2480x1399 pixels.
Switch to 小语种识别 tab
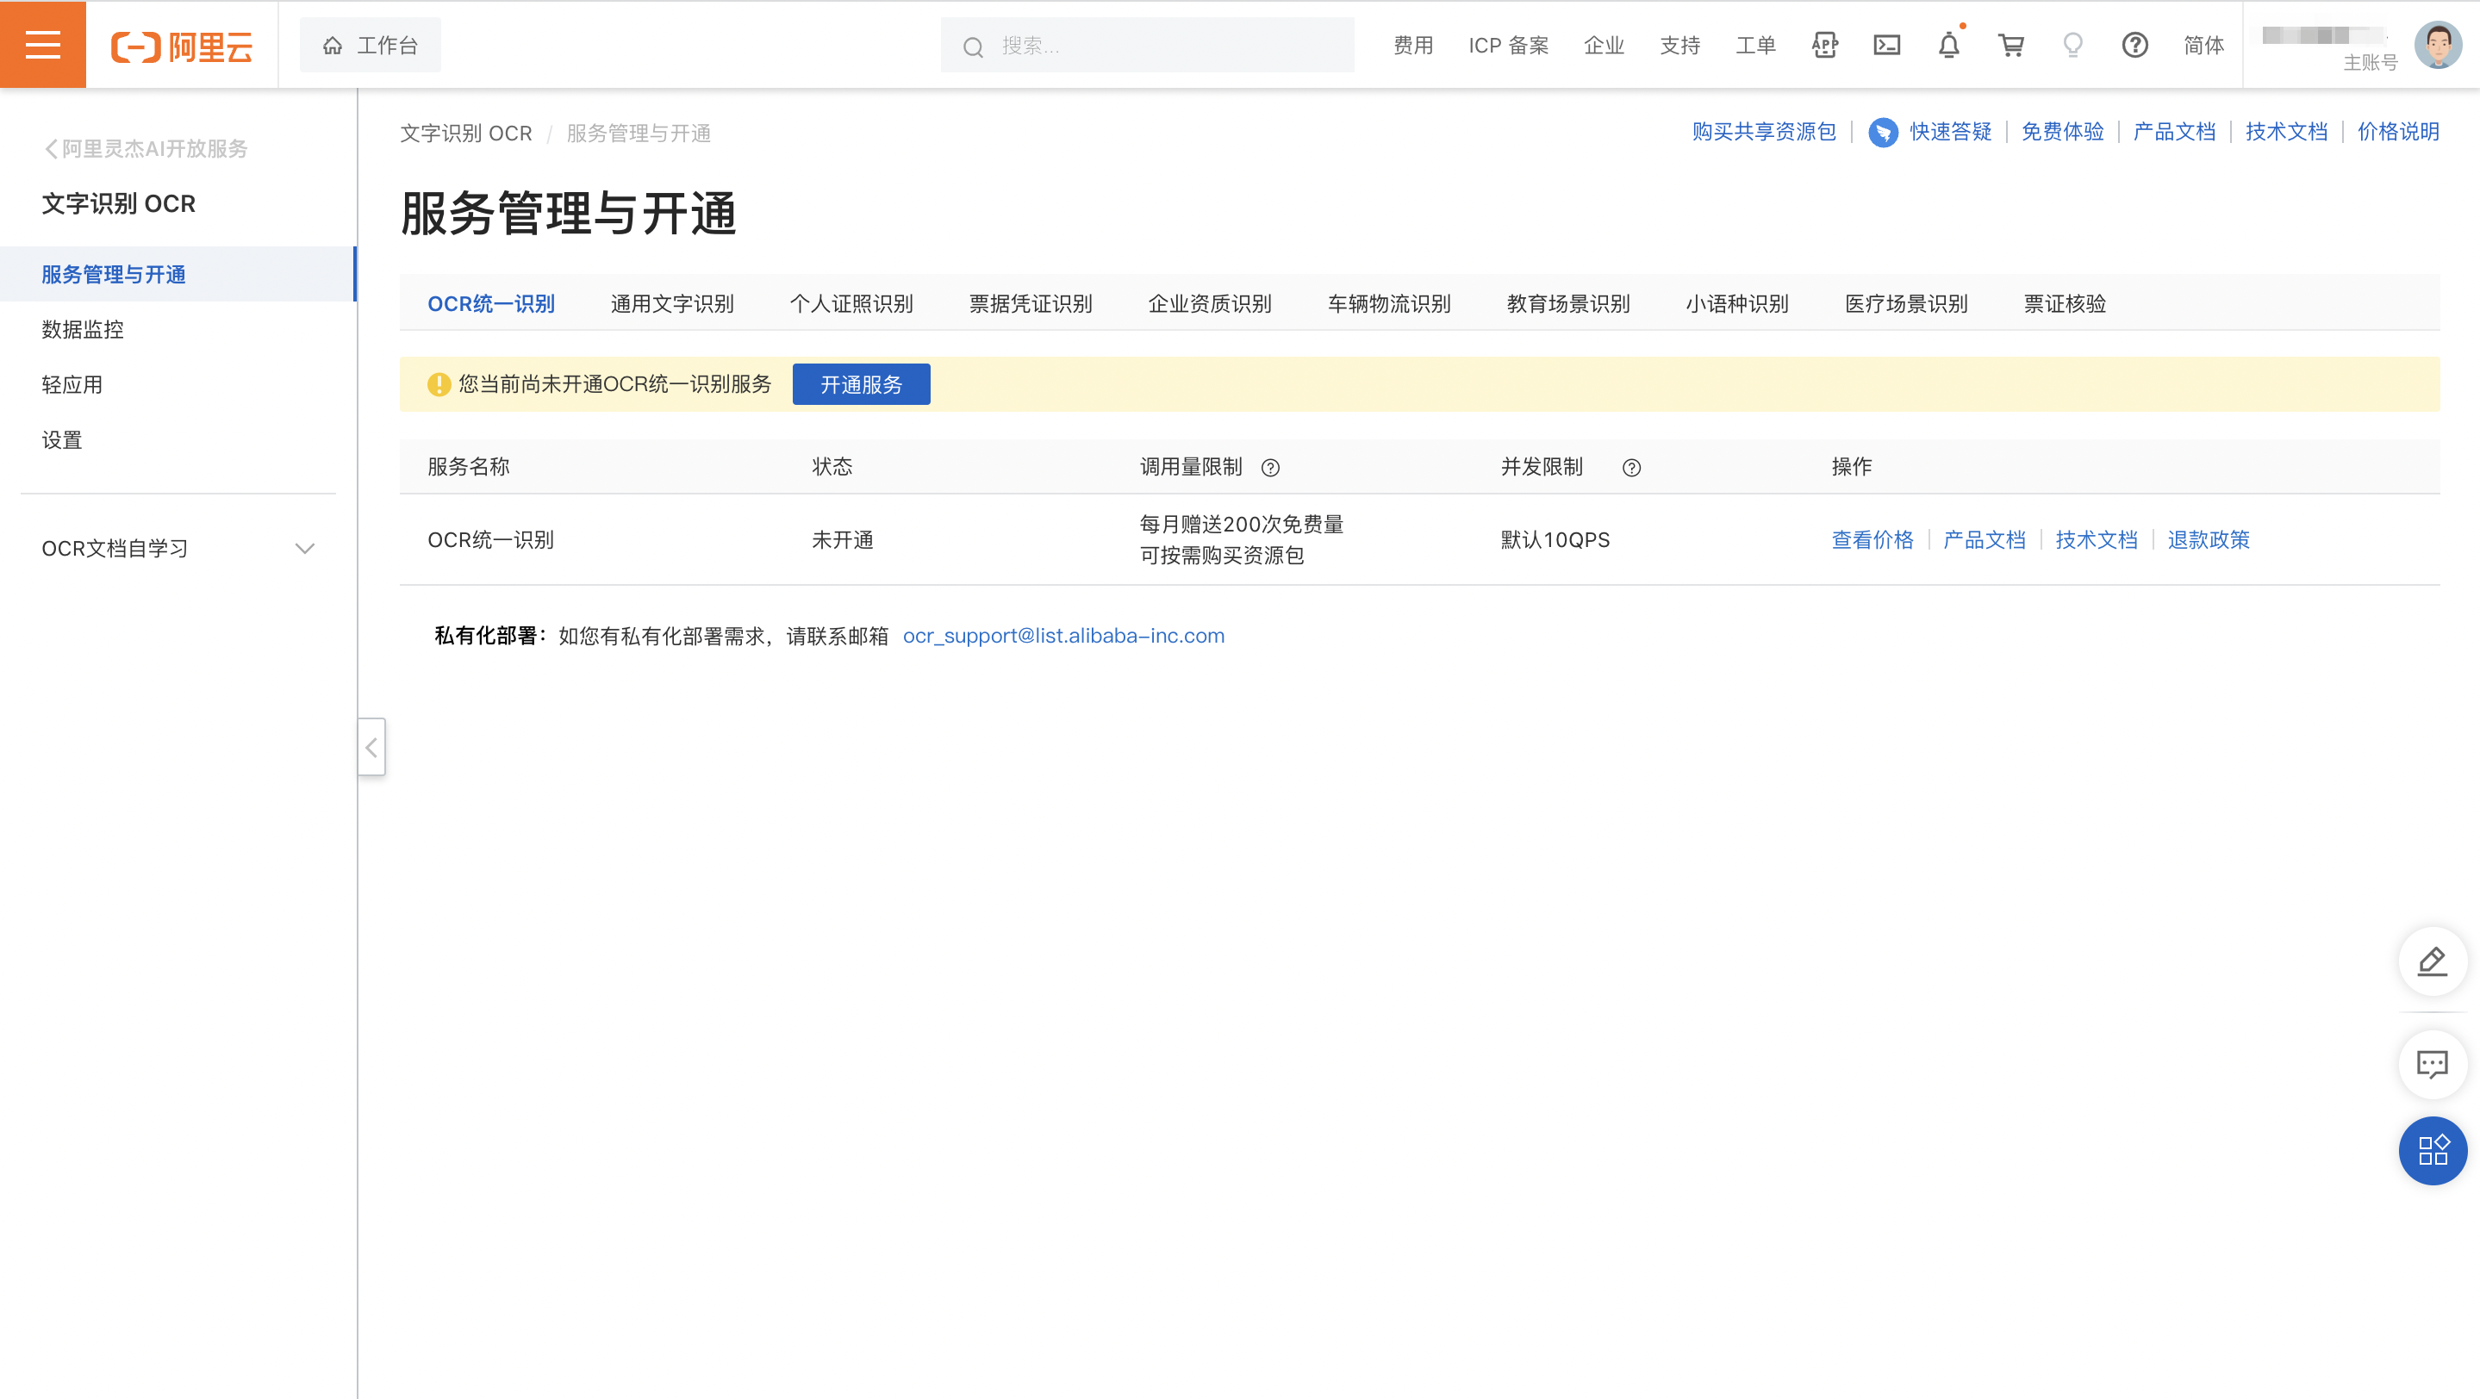tap(1736, 303)
